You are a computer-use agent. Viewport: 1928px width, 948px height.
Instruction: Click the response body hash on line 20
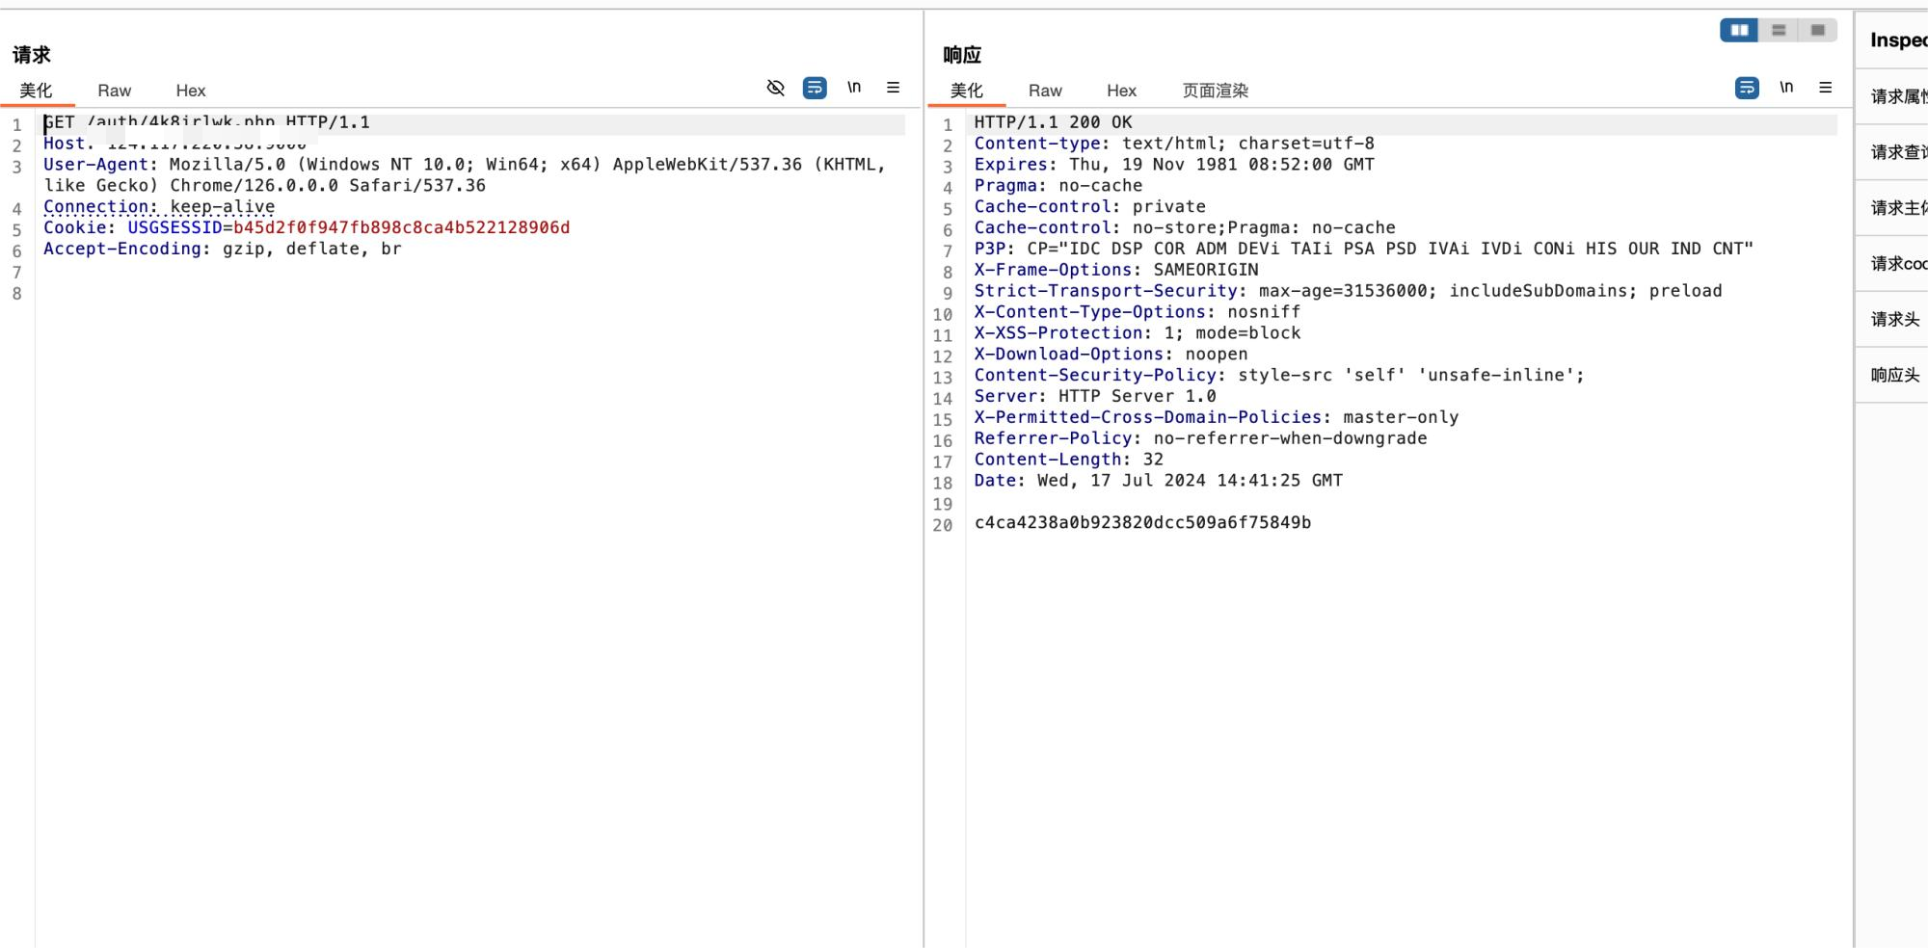(x=1142, y=523)
